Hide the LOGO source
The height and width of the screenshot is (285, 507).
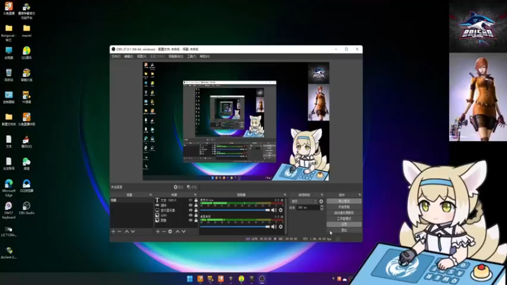[191, 215]
